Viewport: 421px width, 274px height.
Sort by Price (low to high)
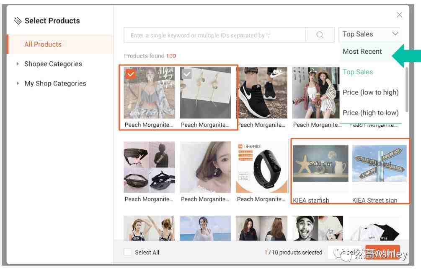click(x=371, y=92)
